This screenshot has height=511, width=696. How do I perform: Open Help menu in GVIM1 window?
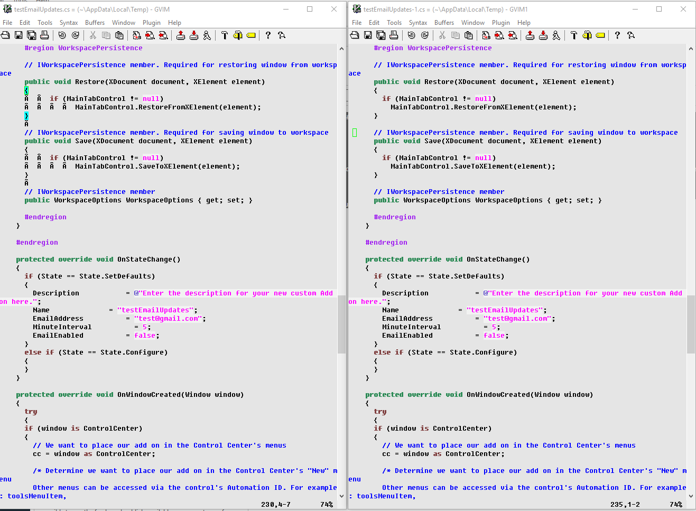click(x=524, y=23)
